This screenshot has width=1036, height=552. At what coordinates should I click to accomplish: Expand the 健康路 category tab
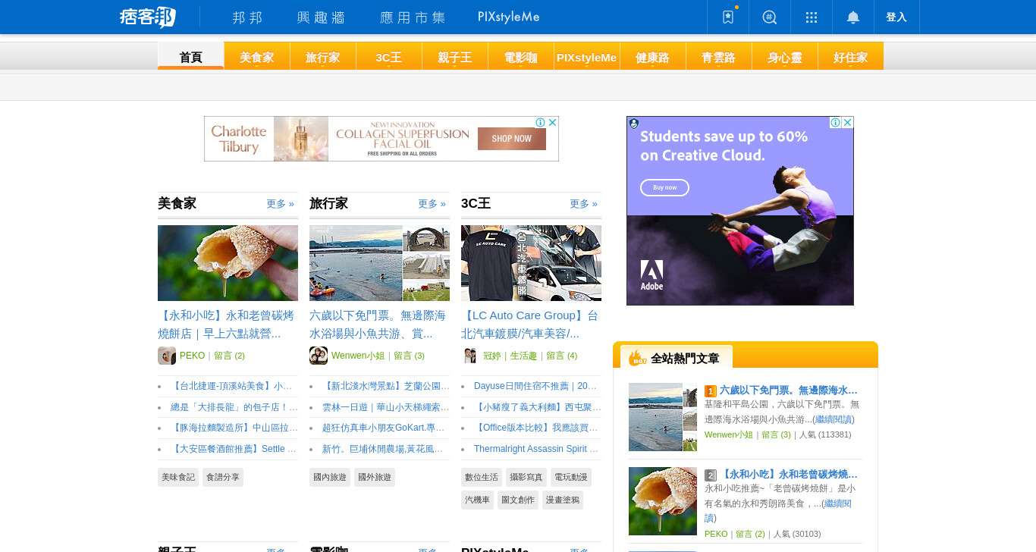click(652, 56)
